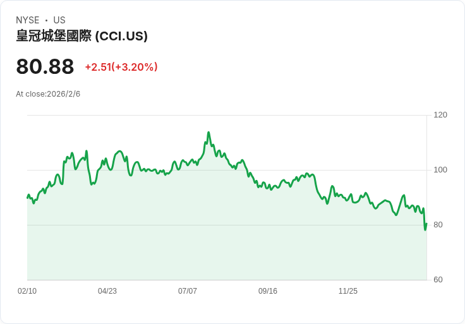Click the At close:2026/2/6 timestamp
Viewport: 465px width, 324px height.
point(48,94)
